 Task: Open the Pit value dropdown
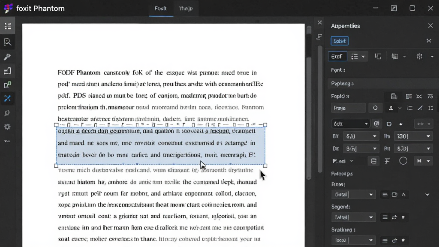click(x=413, y=149)
